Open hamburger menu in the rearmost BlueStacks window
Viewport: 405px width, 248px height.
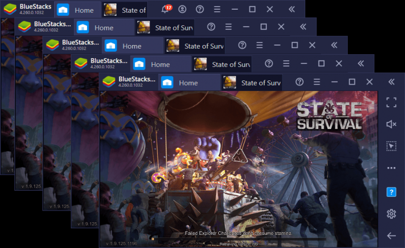tap(217, 10)
